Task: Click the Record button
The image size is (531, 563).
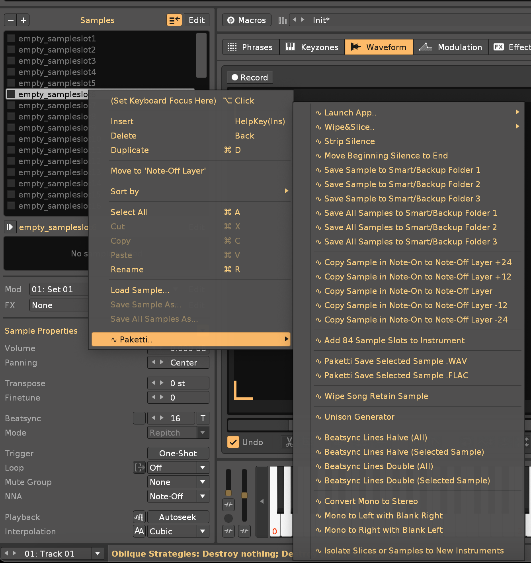Action: (250, 78)
